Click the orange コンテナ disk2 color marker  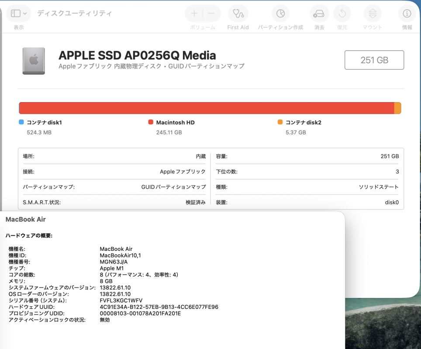280,122
